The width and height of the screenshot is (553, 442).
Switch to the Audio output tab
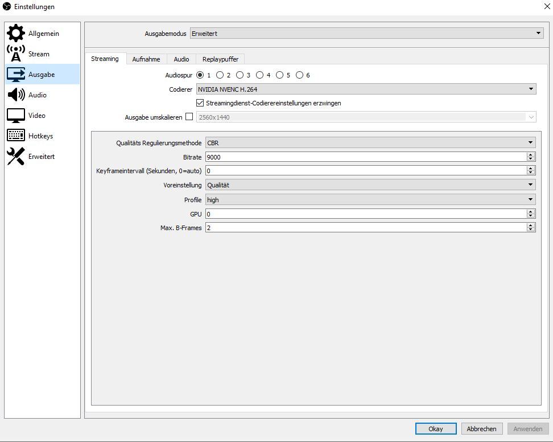point(181,59)
